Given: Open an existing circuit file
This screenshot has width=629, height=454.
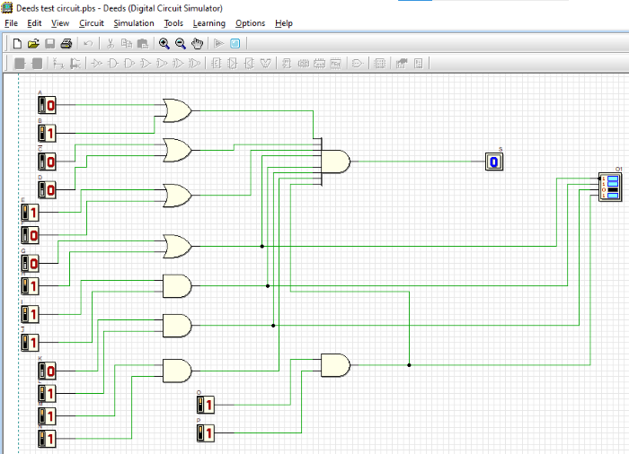Looking at the screenshot, I should coord(33,43).
